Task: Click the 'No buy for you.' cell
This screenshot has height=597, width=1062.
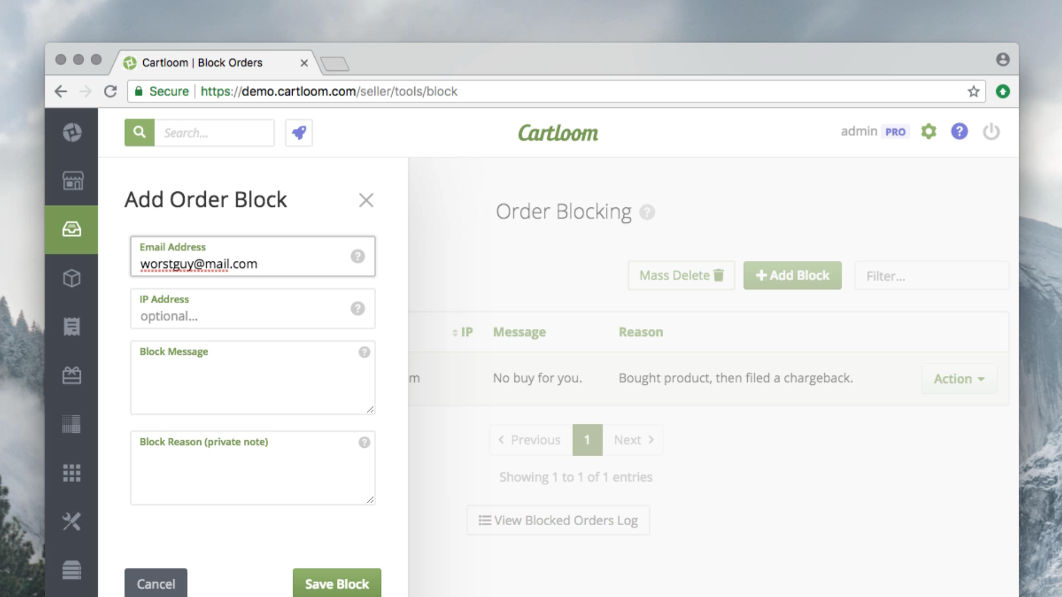Action: pos(538,378)
